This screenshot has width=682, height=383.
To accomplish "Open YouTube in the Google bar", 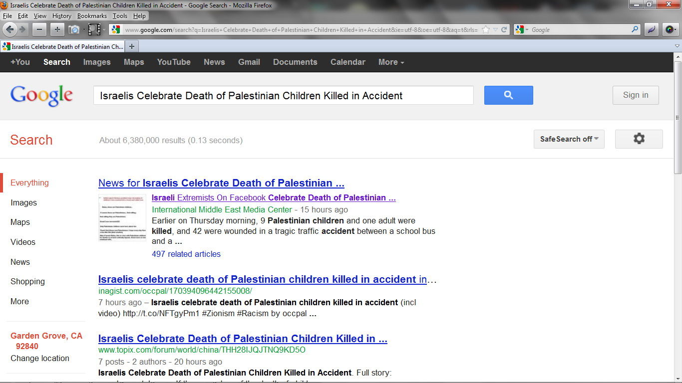I will pyautogui.click(x=174, y=62).
